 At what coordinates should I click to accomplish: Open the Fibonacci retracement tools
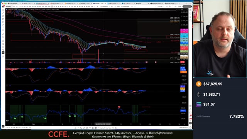pos(3,16)
